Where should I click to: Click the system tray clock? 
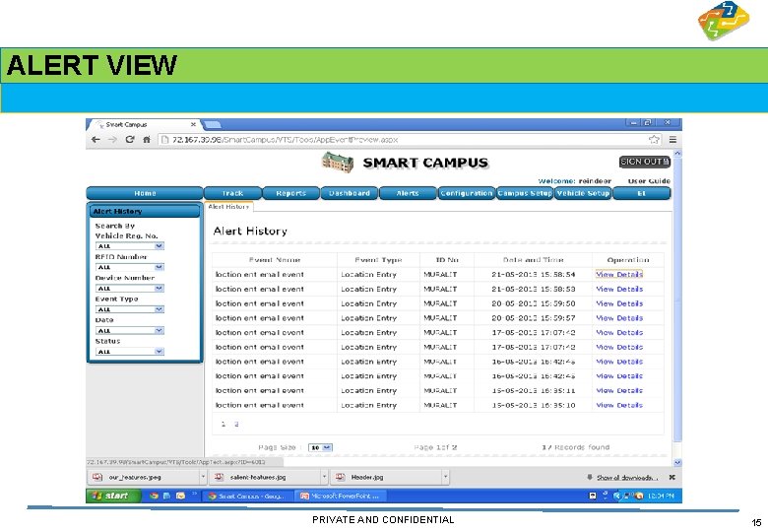pos(661,497)
